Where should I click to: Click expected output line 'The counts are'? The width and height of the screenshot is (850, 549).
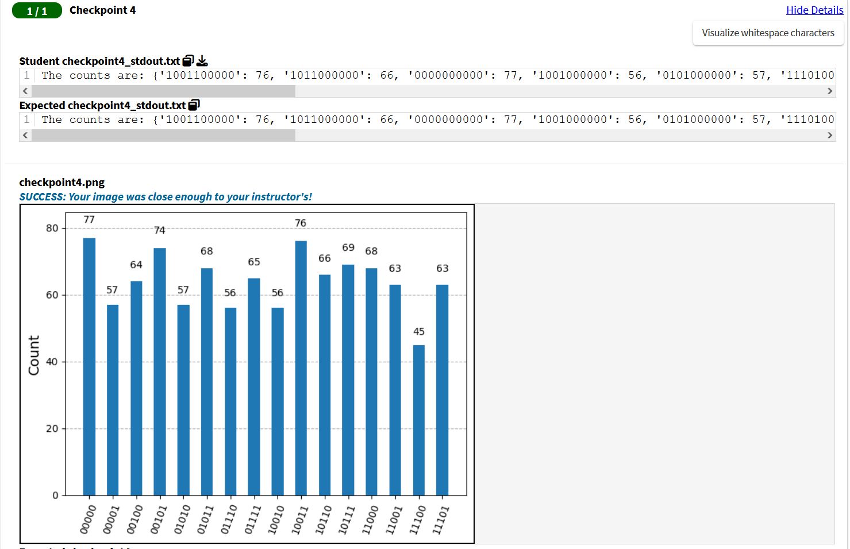click(438, 119)
